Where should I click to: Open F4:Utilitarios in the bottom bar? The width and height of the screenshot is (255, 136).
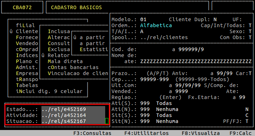click(x=147, y=133)
